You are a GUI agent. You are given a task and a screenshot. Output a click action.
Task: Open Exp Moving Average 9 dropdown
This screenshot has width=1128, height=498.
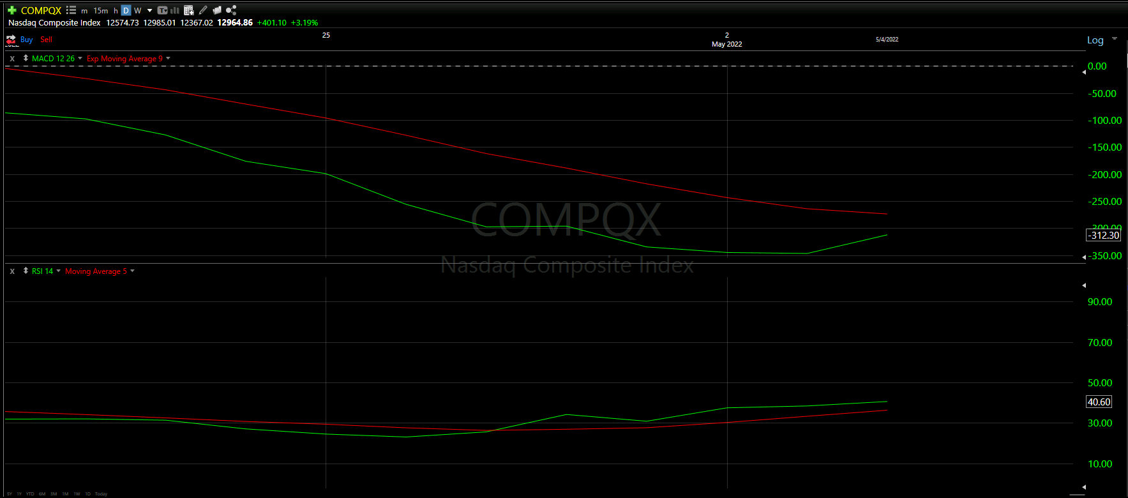[x=168, y=58]
